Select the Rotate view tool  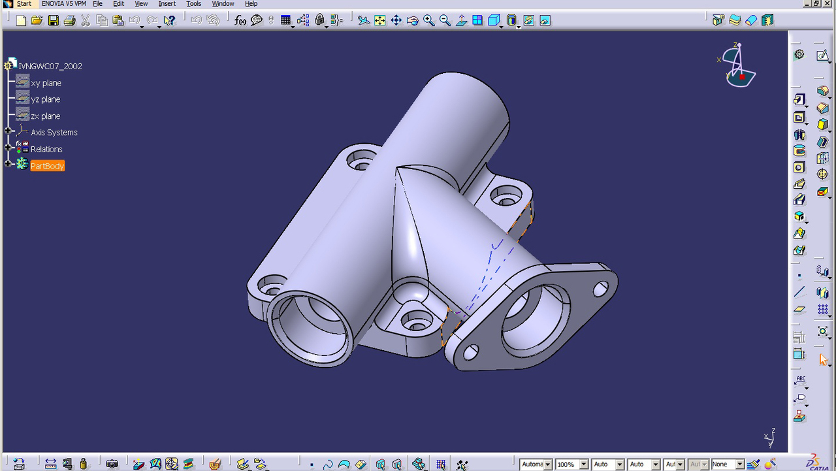[x=413, y=21]
